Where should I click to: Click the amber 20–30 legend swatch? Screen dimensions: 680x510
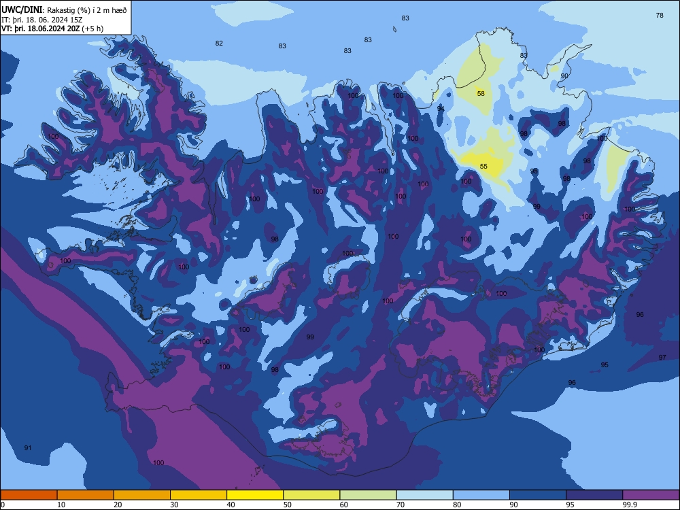[x=142, y=495]
